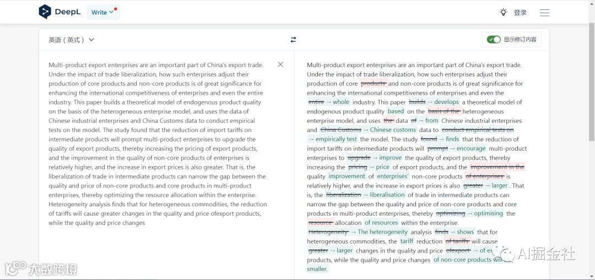Click the lightbulb tips icon
Image resolution: width=595 pixels, height=280 pixels.
[x=503, y=12]
